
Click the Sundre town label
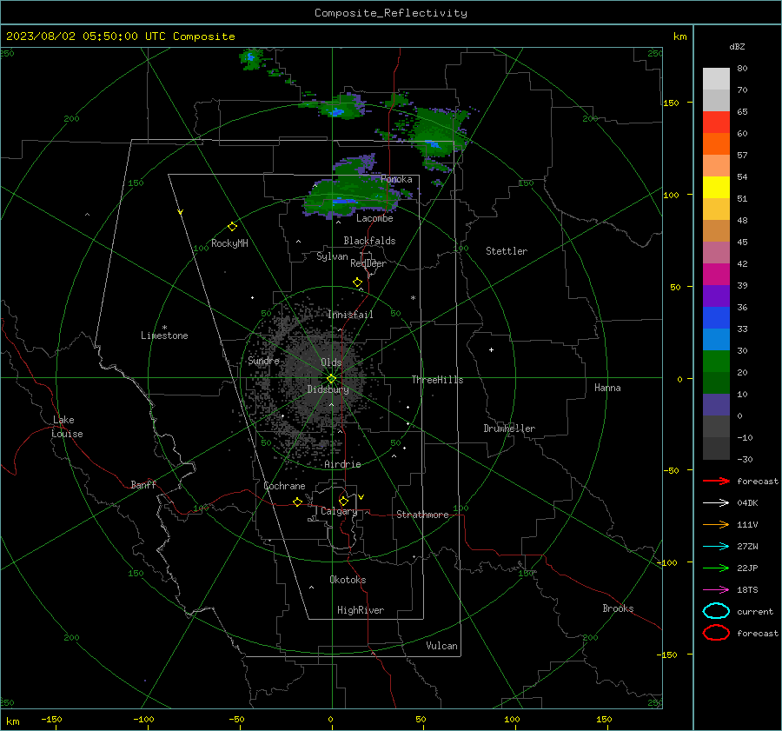pos(263,361)
